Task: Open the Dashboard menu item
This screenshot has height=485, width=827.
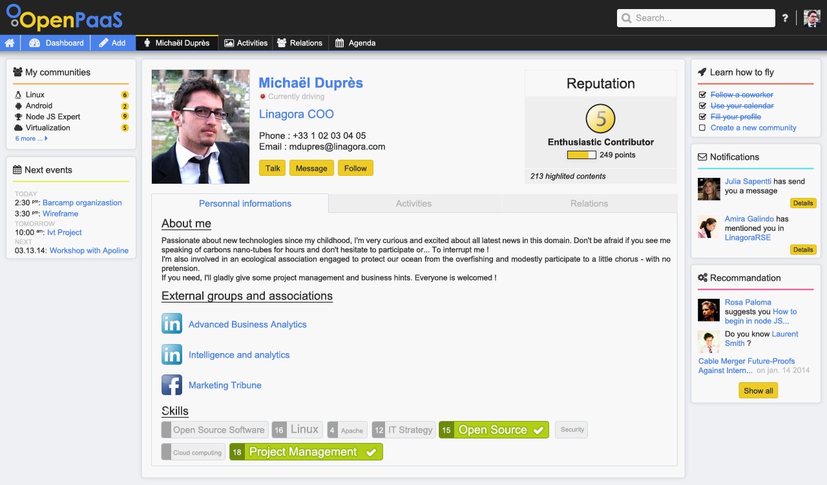Action: pos(56,43)
